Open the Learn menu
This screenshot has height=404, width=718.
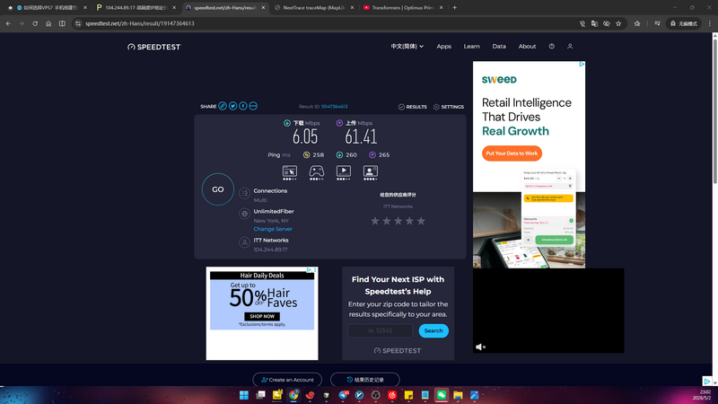pos(472,47)
